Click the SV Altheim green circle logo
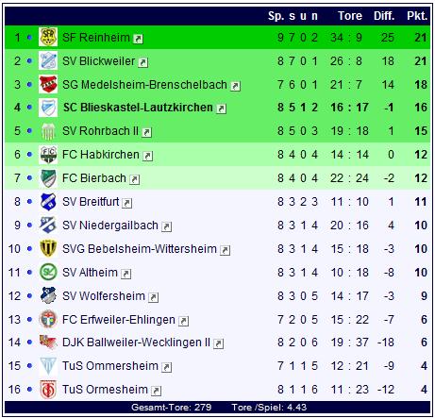Screen dimensions: 435x418 48,272
